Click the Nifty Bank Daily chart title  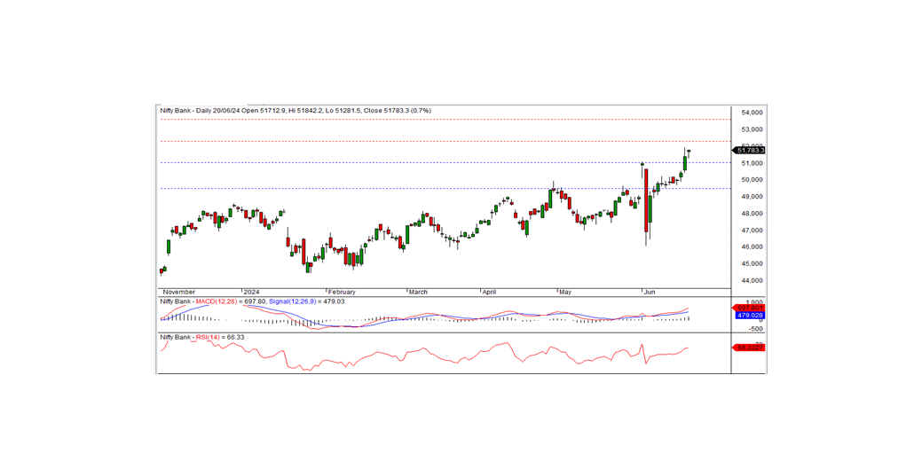pos(295,111)
